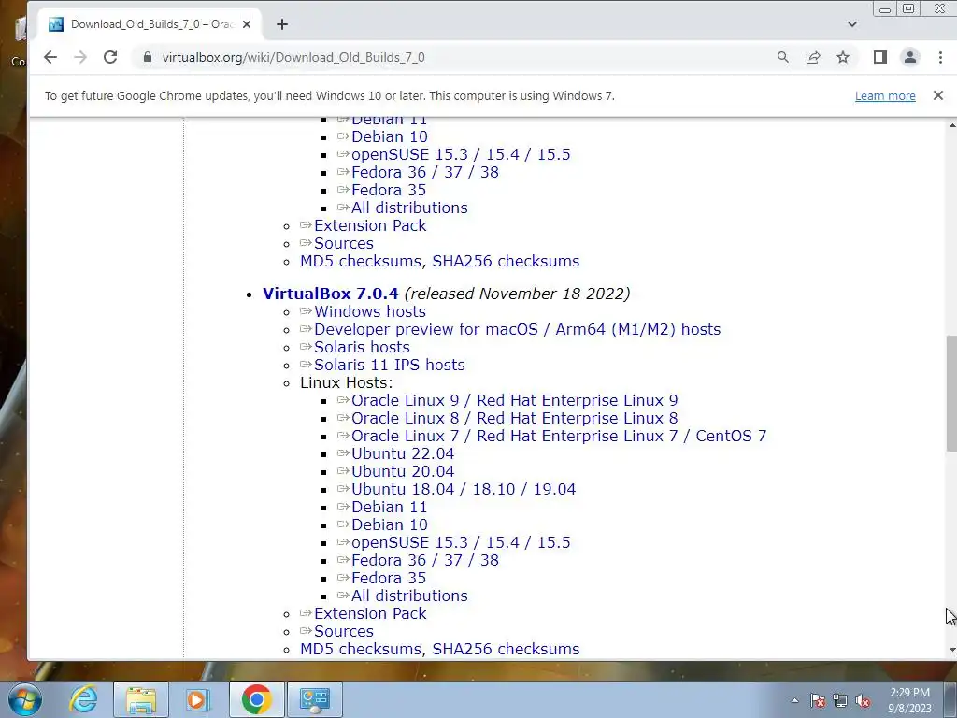Screen dimensions: 957x718
Task: Close the Download_Old_Builds_7_0 tab
Action: click(247, 24)
